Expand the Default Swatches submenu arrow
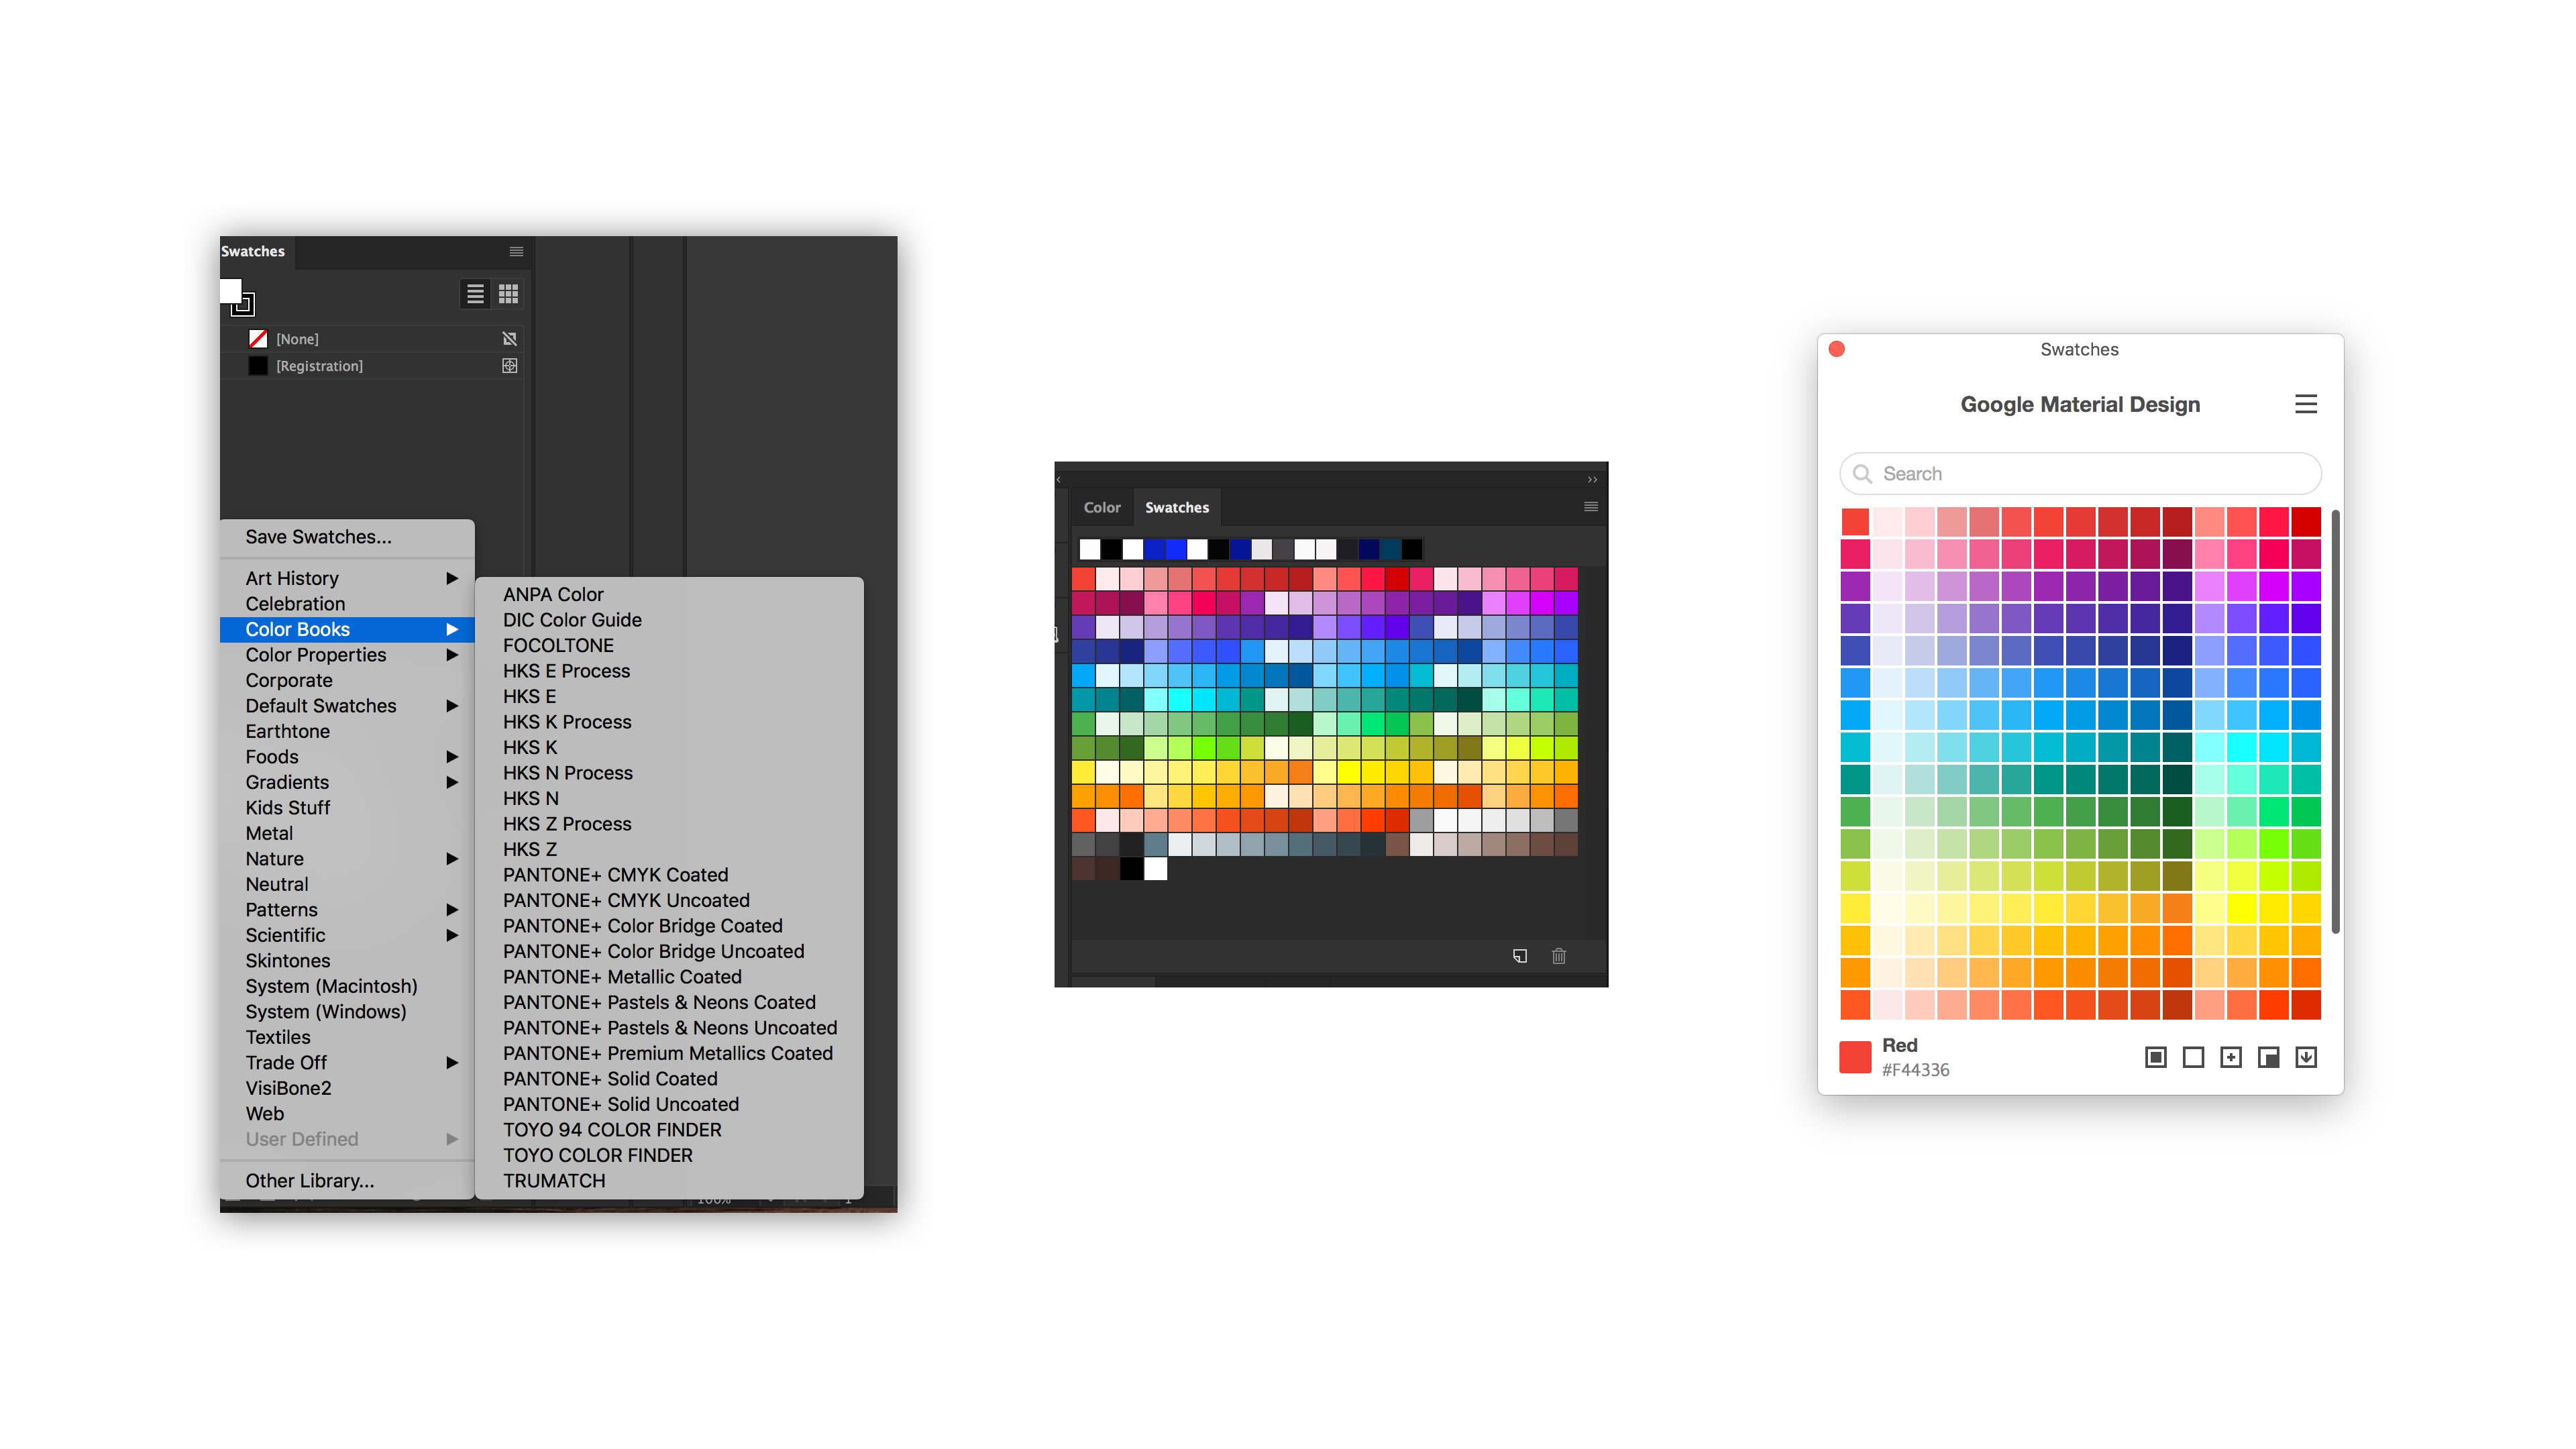 (452, 706)
